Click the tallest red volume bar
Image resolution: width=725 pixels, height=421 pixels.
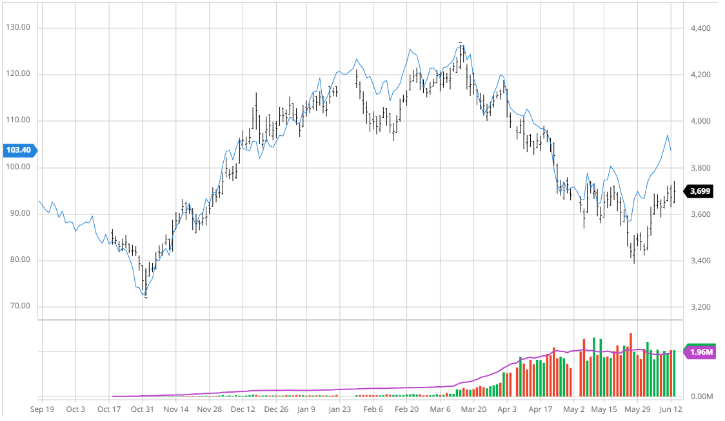630,364
